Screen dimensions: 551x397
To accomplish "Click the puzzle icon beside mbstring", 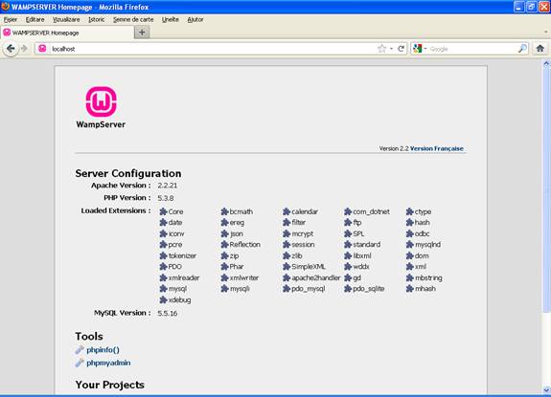I will (x=410, y=277).
